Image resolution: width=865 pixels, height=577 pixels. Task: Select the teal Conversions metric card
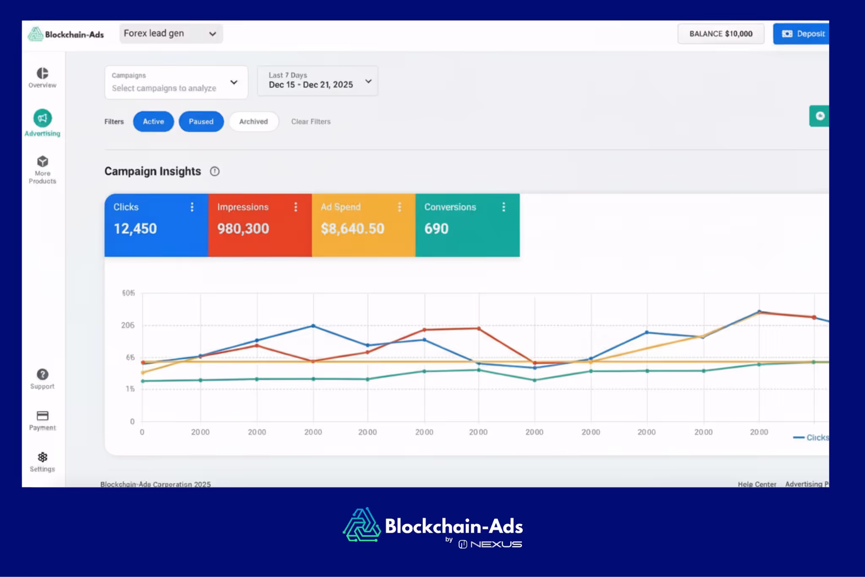click(467, 225)
